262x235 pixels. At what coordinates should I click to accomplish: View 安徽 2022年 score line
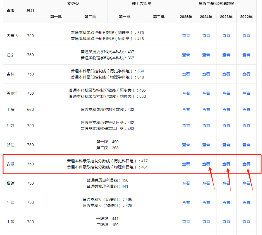click(x=246, y=164)
